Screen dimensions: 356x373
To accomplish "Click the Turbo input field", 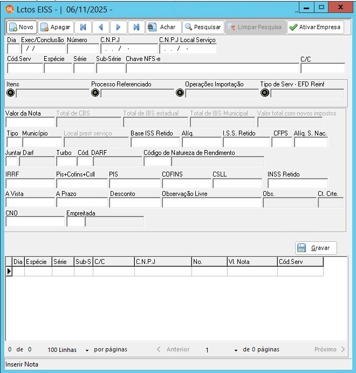I will (66, 161).
